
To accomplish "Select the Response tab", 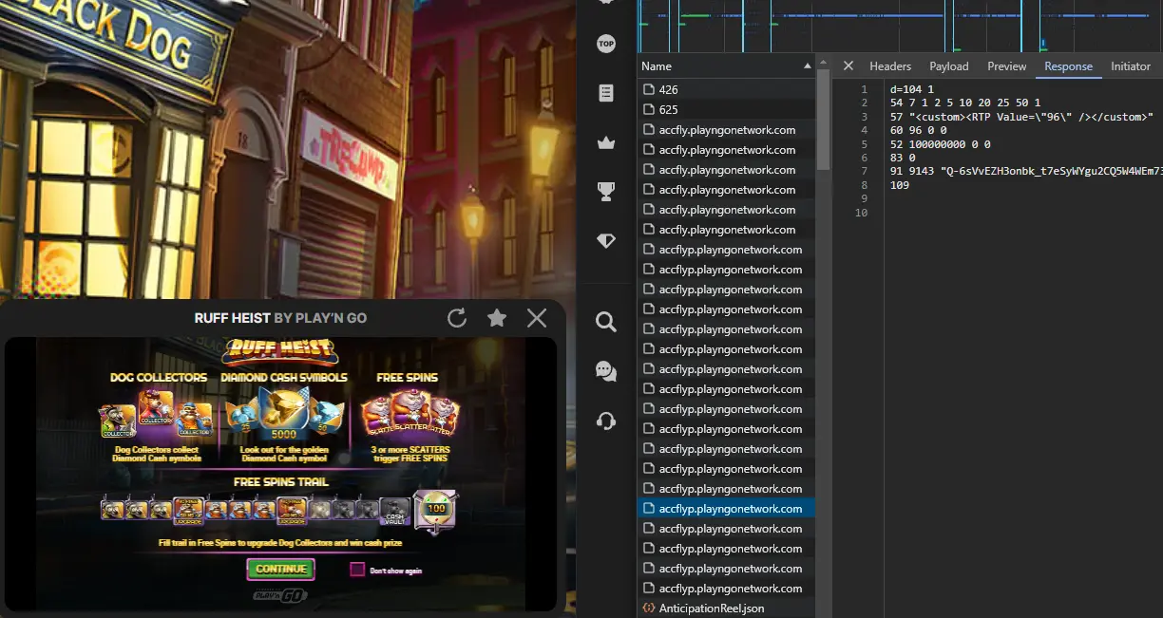I will [1069, 66].
